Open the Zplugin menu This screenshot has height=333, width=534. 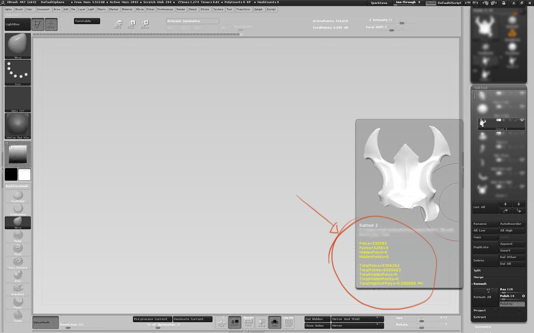coord(259,9)
